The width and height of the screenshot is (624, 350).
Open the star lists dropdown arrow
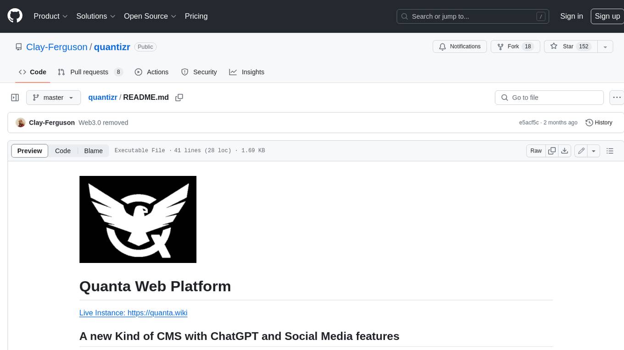(x=605, y=47)
